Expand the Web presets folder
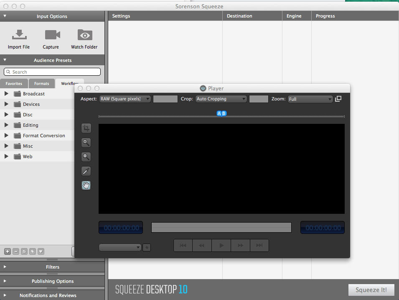The width and height of the screenshot is (399, 300). (6, 156)
